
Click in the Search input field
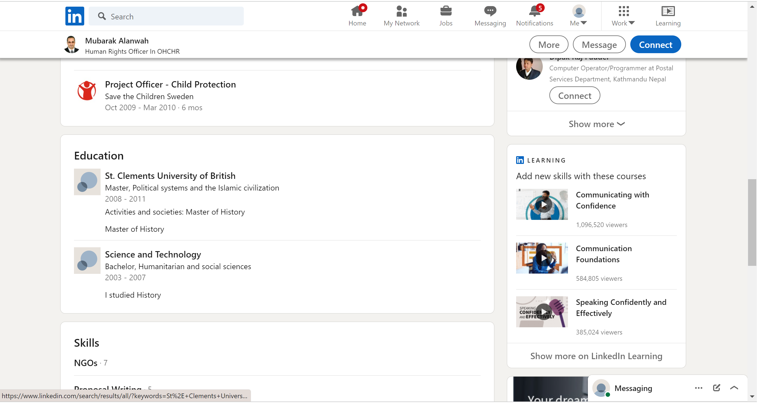click(174, 16)
